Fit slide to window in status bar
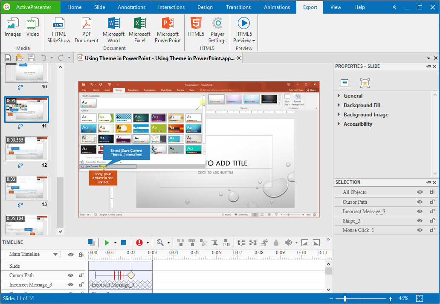The image size is (440, 304). 420,298
